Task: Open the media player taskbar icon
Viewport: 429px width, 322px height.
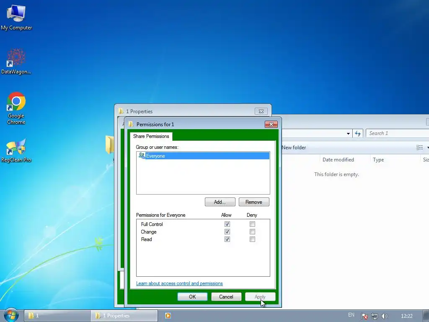Action: 168,316
